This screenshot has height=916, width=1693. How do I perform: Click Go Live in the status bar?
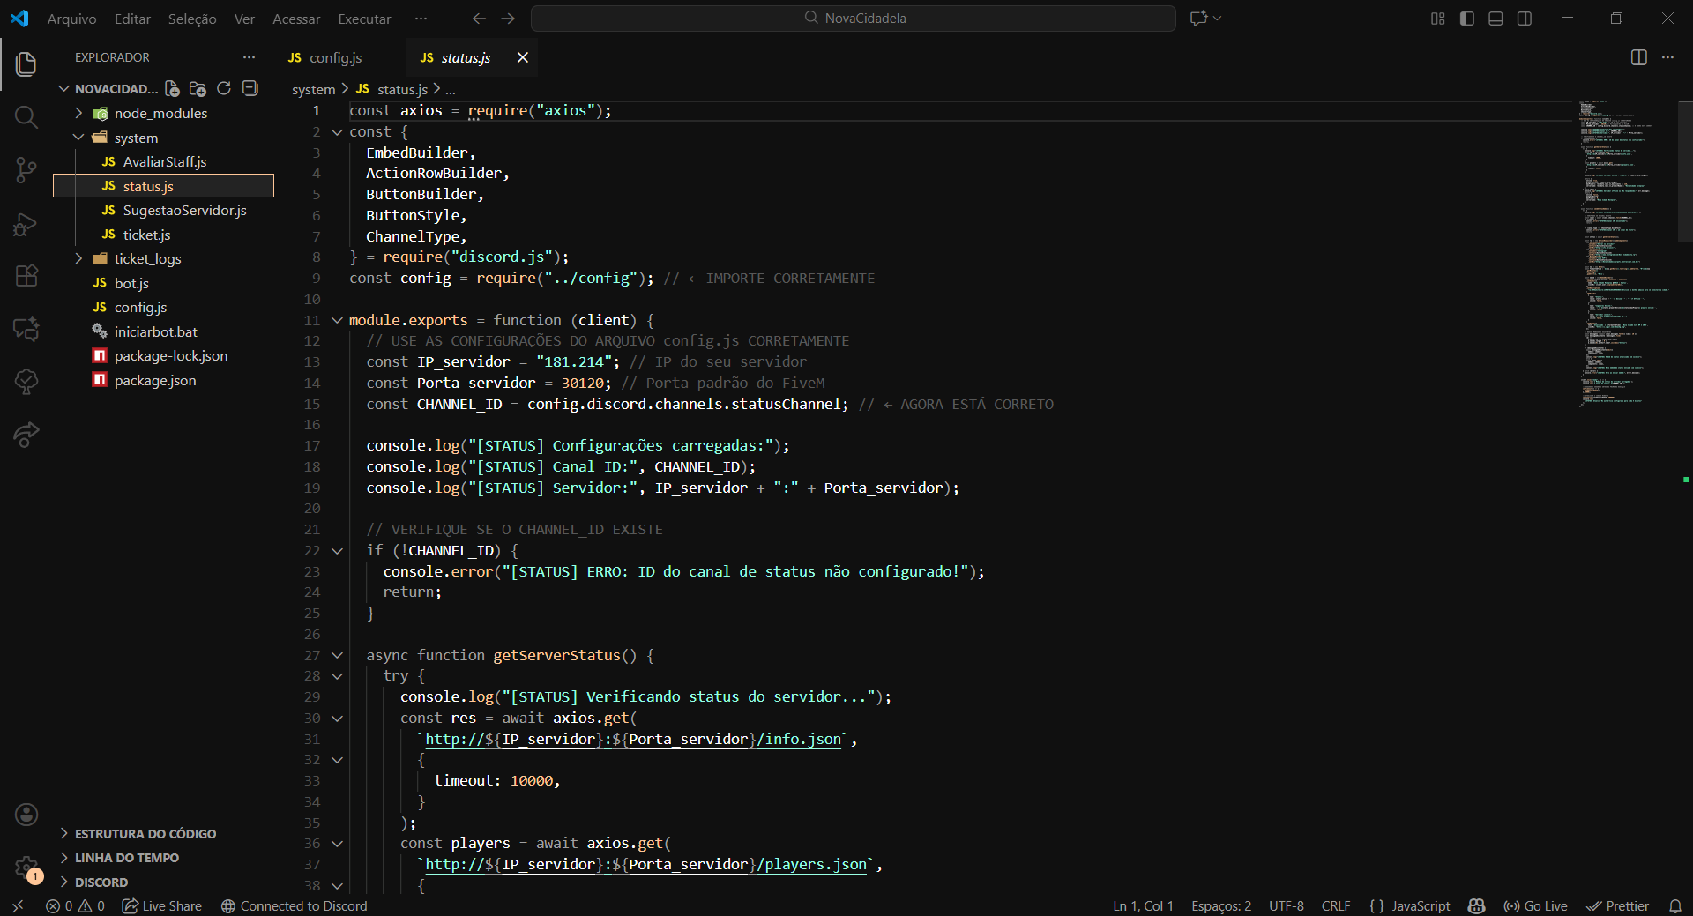[1536, 906]
